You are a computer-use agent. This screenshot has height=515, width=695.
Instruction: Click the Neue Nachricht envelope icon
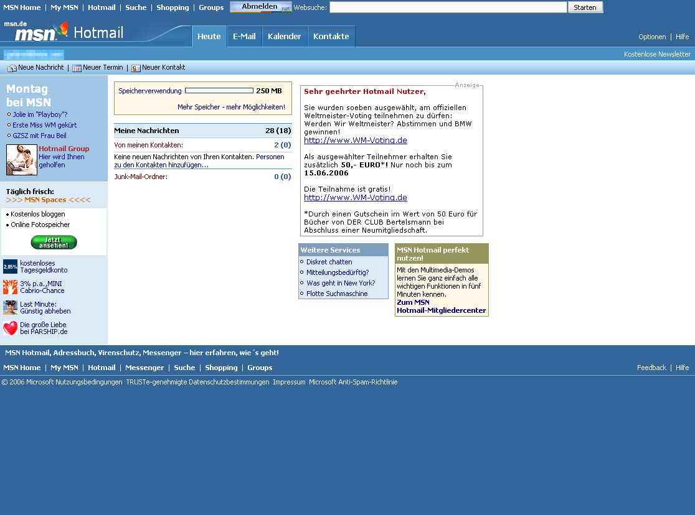[12, 68]
